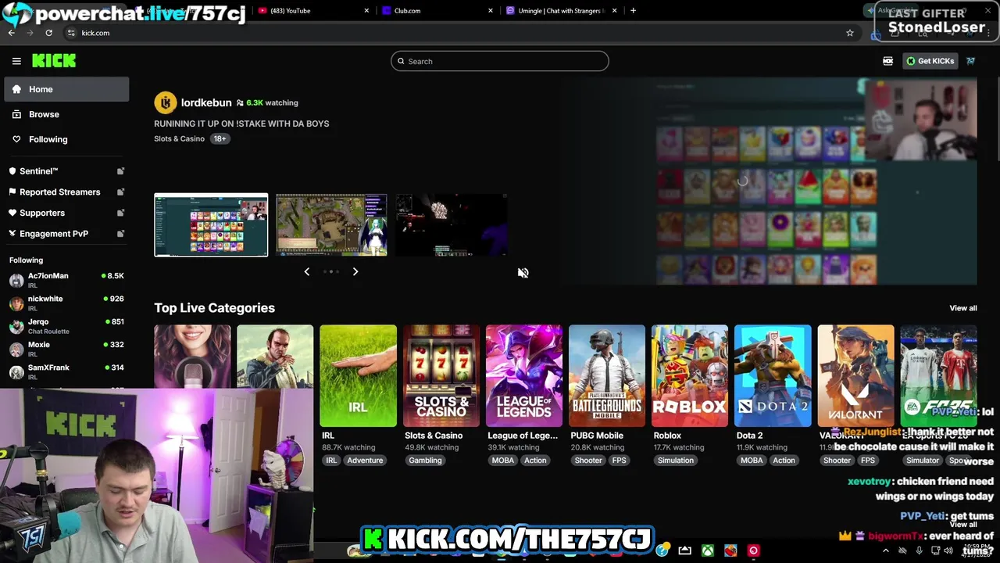
Task: Switch to the Club.com browser tab
Action: tap(437, 11)
